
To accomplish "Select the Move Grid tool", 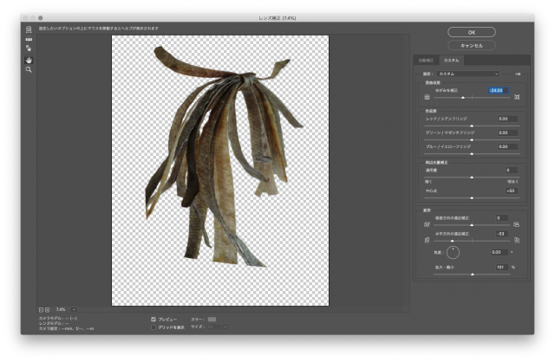I will (x=29, y=49).
